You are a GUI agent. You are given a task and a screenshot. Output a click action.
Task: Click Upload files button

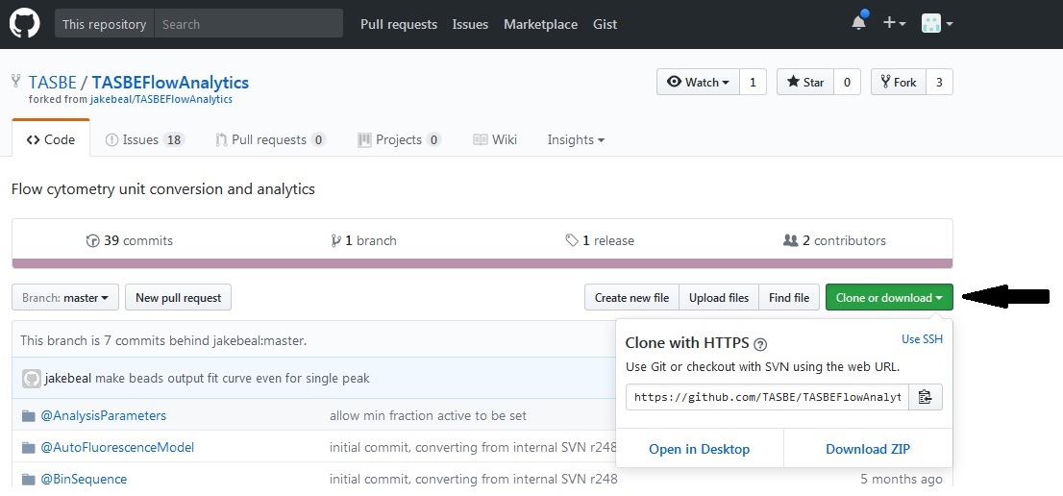coord(719,297)
